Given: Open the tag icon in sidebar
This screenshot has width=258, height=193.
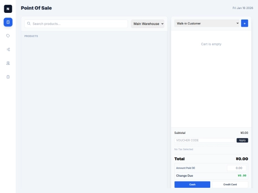Looking at the screenshot, I should click(x=8, y=36).
